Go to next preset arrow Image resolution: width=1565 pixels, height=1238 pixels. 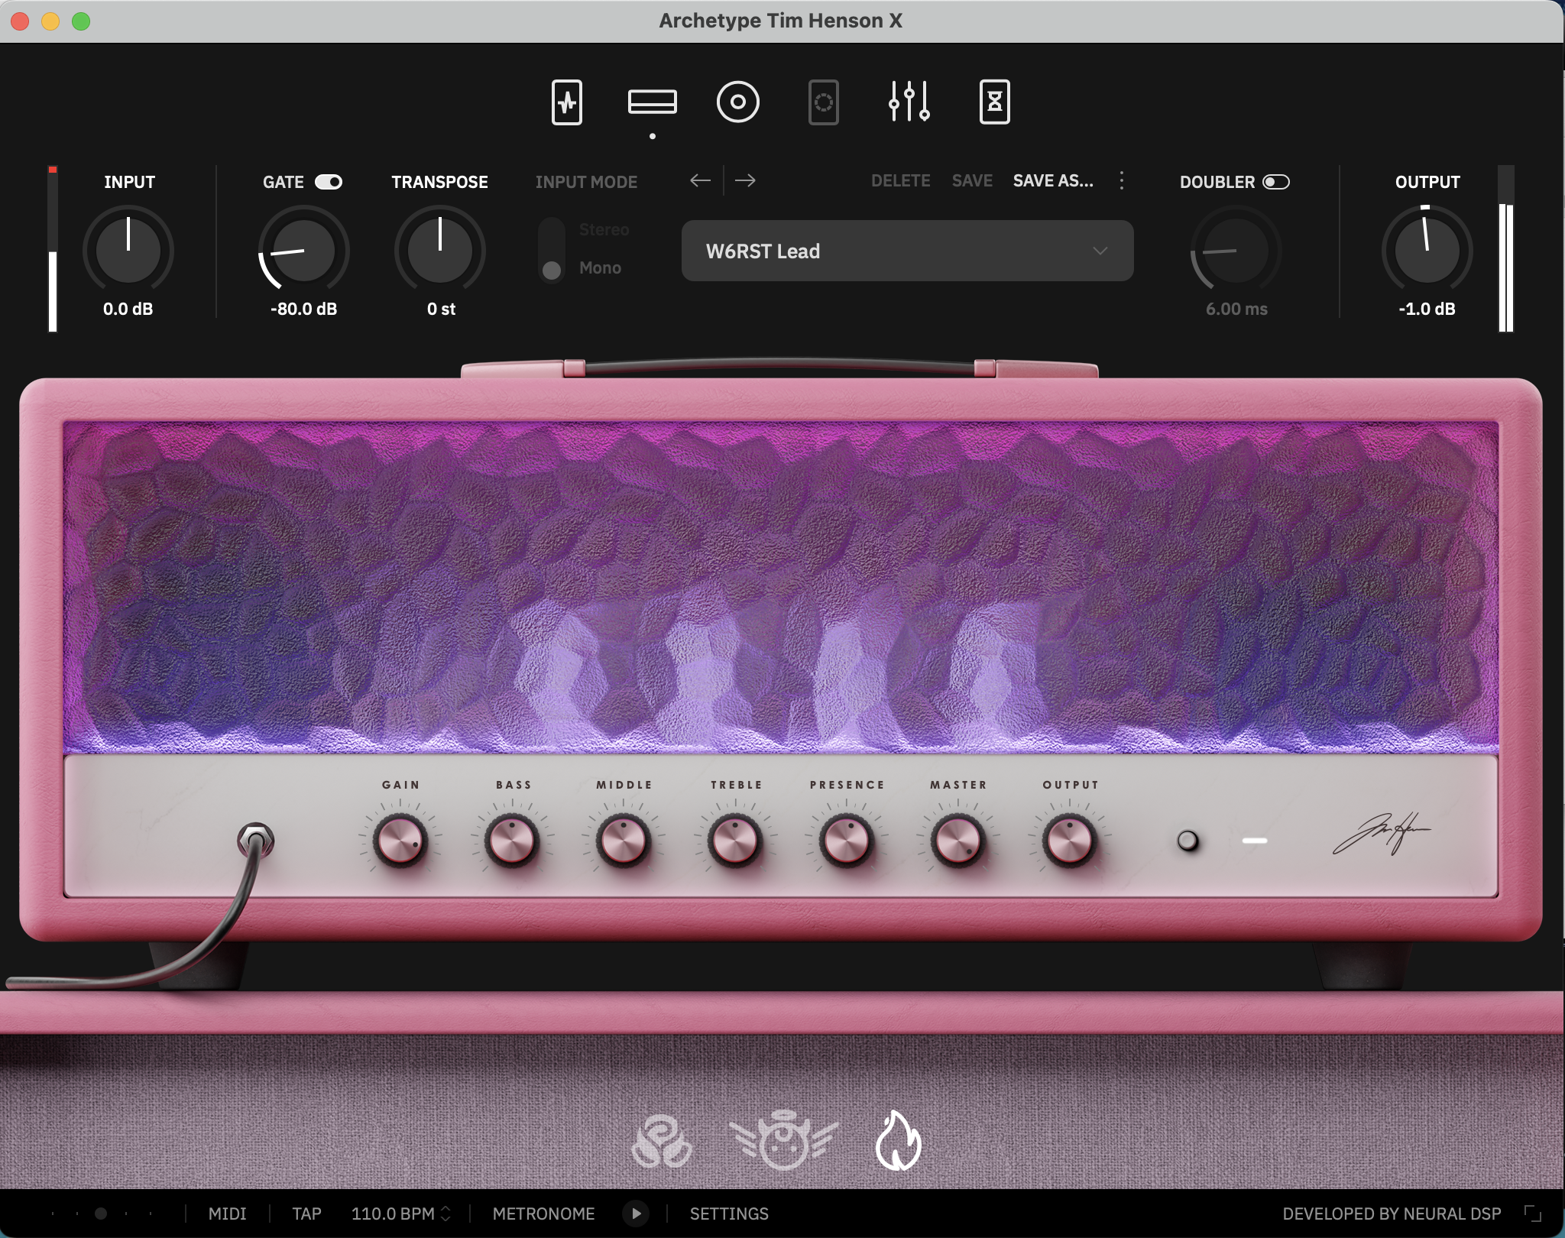(x=745, y=180)
